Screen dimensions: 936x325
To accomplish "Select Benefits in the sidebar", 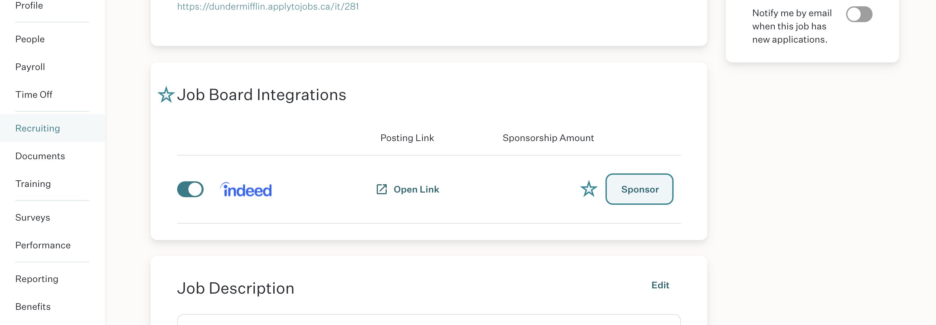I will click(x=33, y=307).
